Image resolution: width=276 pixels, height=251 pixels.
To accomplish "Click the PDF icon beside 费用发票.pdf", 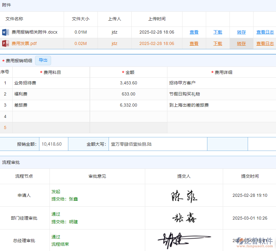I will click(x=5, y=43).
